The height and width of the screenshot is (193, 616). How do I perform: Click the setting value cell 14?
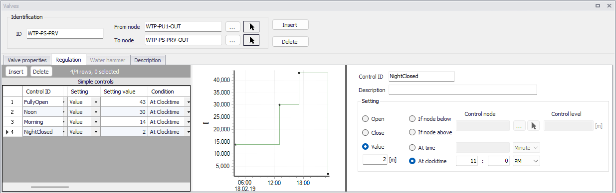pyautogui.click(x=124, y=122)
